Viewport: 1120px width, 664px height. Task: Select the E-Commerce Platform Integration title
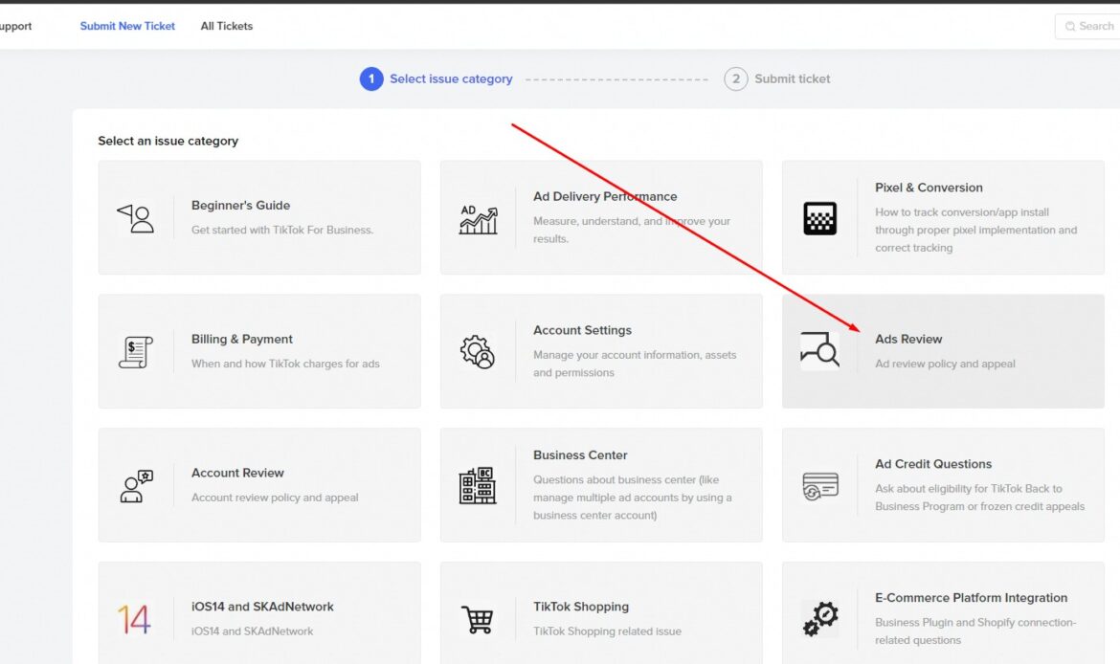[x=972, y=598]
